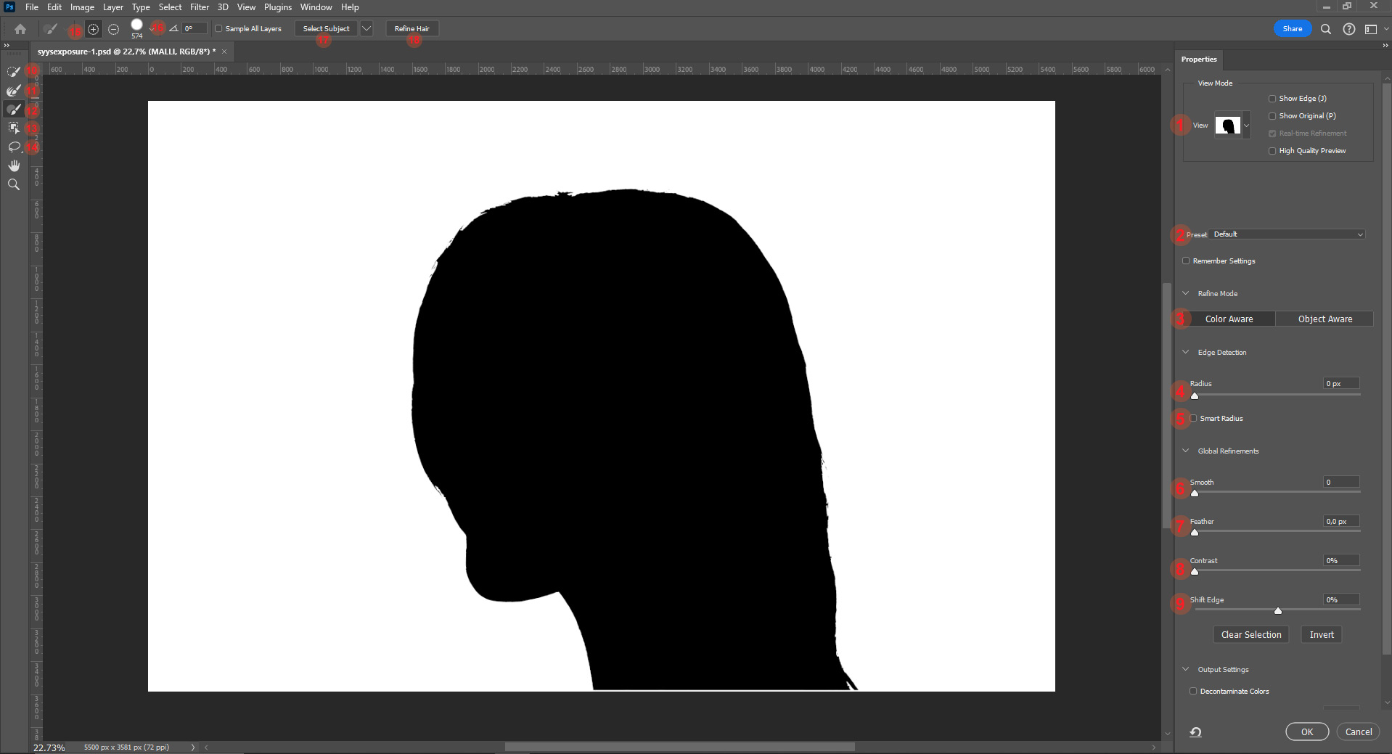Click the reset workspace icon near OK
The height and width of the screenshot is (754, 1392).
click(x=1195, y=732)
